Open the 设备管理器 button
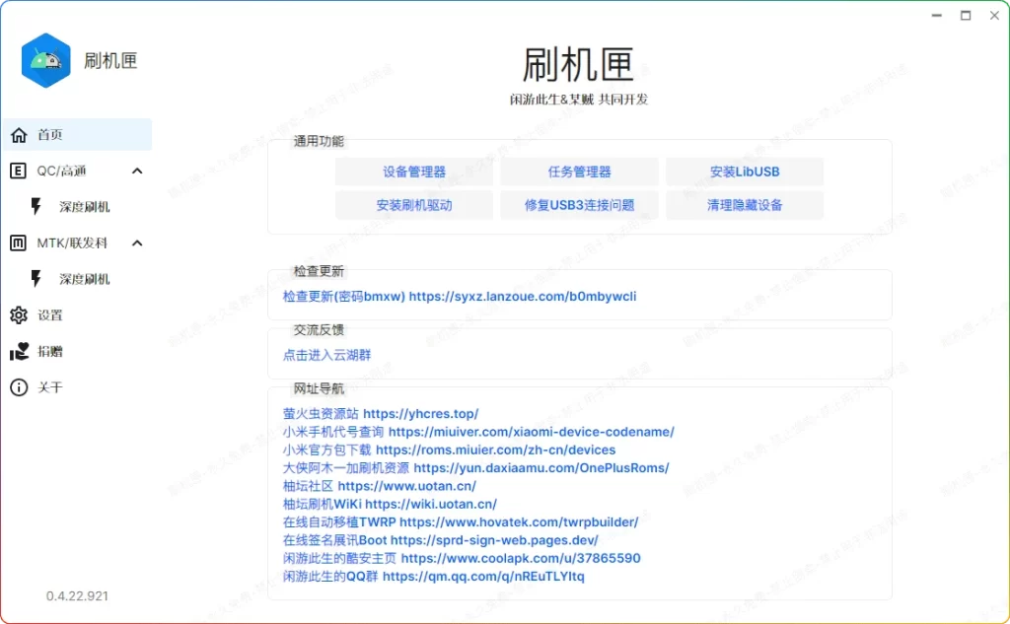Image resolution: width=1010 pixels, height=624 pixels. 414,172
